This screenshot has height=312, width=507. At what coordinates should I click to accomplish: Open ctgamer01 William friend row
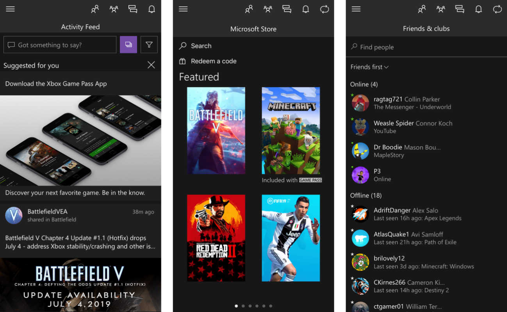click(426, 306)
